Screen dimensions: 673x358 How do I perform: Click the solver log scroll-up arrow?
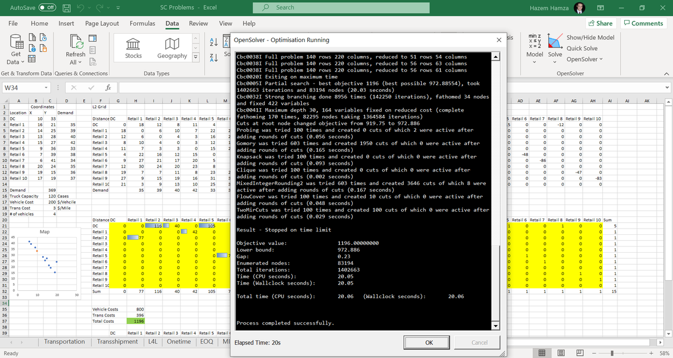coord(495,57)
